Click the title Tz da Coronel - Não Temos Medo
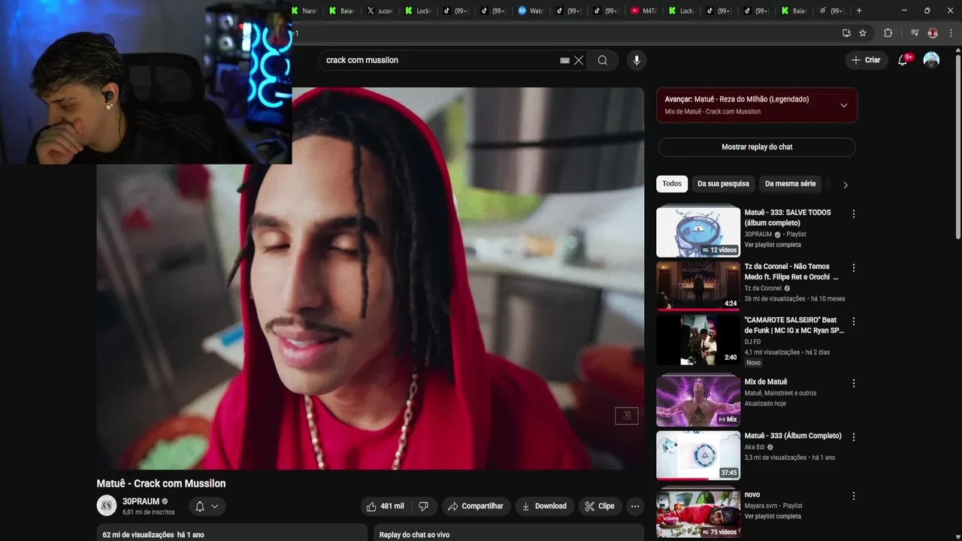 tap(791, 271)
